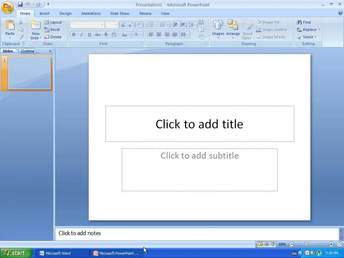Open the Change Case dropdown
This screenshot has height=258, width=344.
tap(125, 35)
